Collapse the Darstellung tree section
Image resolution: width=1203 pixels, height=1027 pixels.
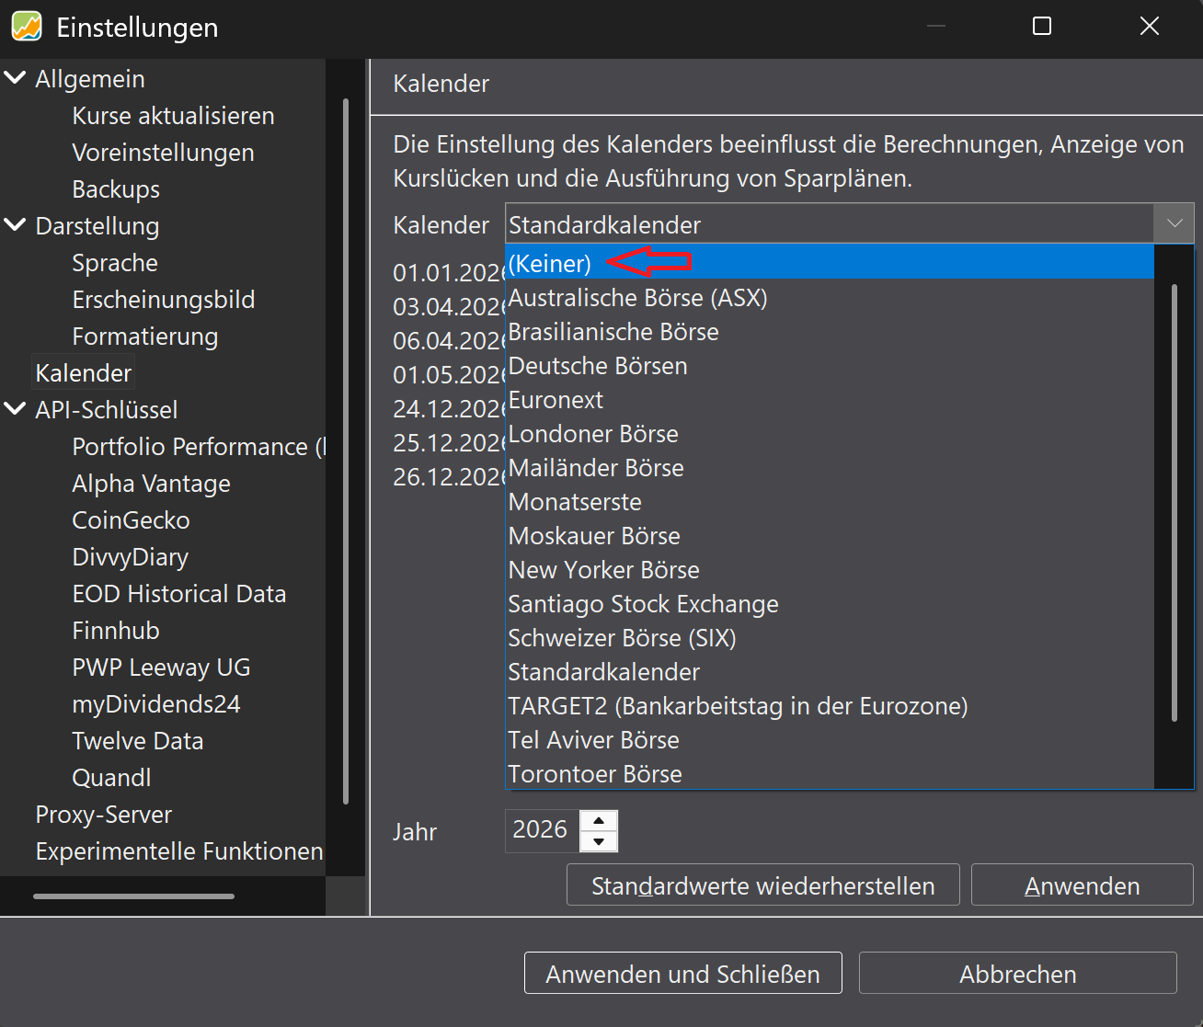point(15,225)
